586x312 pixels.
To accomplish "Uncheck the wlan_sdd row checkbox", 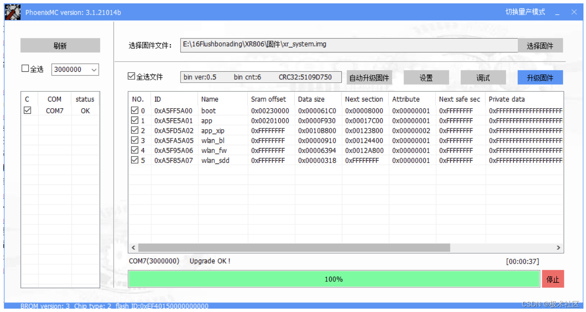I will point(135,160).
